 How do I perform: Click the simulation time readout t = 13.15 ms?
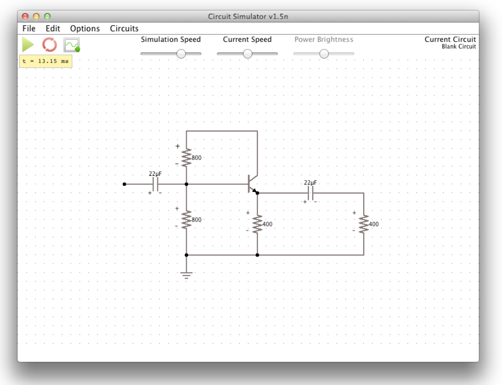point(46,61)
